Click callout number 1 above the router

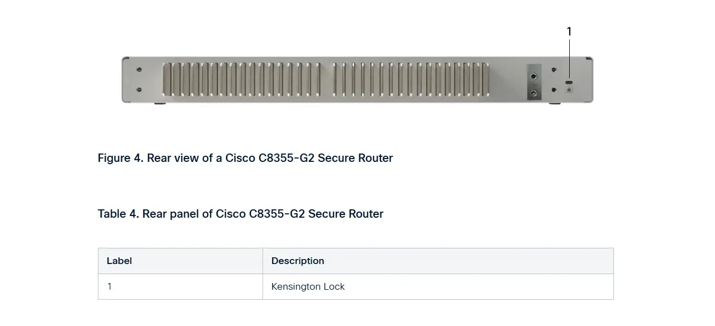[569, 32]
